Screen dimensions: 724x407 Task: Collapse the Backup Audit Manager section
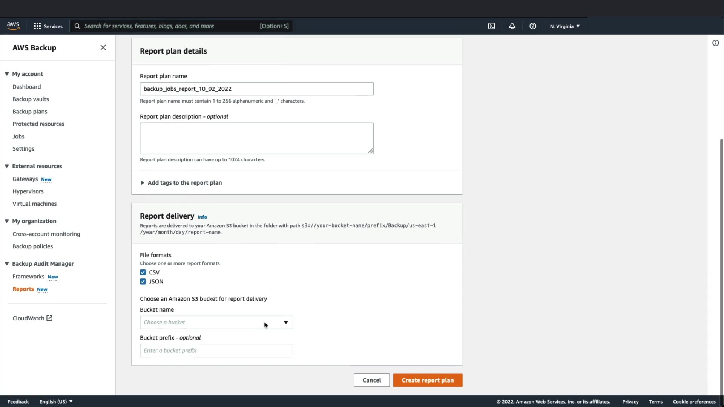[x=7, y=263]
